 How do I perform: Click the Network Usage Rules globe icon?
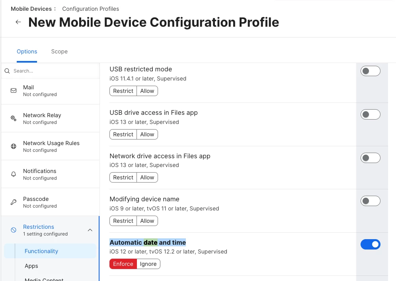click(14, 146)
